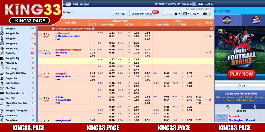Expand +3 more bets for e-Liverpool
The width and height of the screenshot is (265, 132).
pos(208,36)
